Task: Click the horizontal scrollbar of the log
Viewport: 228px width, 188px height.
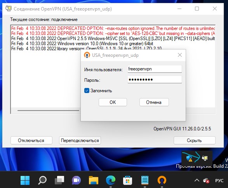Action: pyautogui.click(x=48, y=111)
